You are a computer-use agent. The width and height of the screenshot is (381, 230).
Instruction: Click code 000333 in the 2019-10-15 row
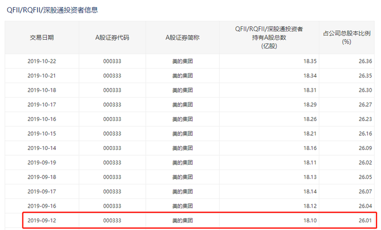112,134
